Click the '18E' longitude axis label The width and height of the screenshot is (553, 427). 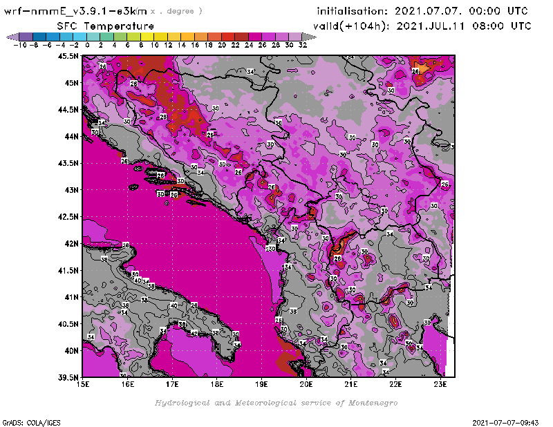pyautogui.click(x=216, y=384)
